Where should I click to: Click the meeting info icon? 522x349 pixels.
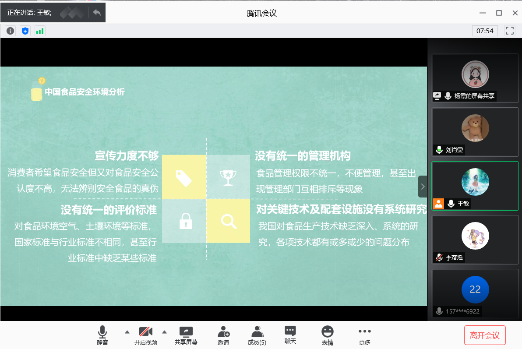pos(10,31)
